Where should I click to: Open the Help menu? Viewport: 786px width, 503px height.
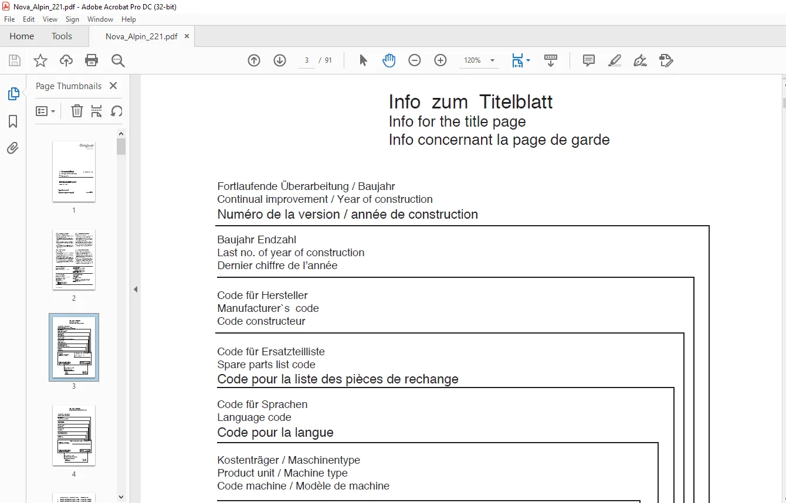129,19
